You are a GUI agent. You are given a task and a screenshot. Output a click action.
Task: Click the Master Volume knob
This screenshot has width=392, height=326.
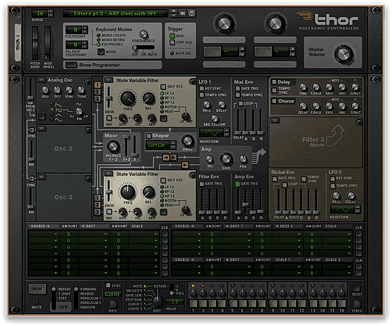[343, 54]
